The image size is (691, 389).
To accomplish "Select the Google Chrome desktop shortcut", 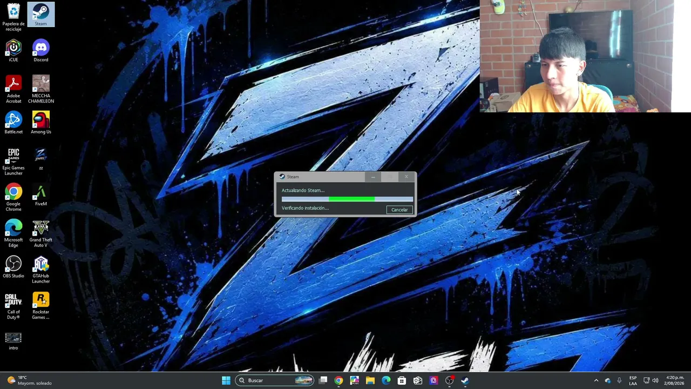I will 13,197.
